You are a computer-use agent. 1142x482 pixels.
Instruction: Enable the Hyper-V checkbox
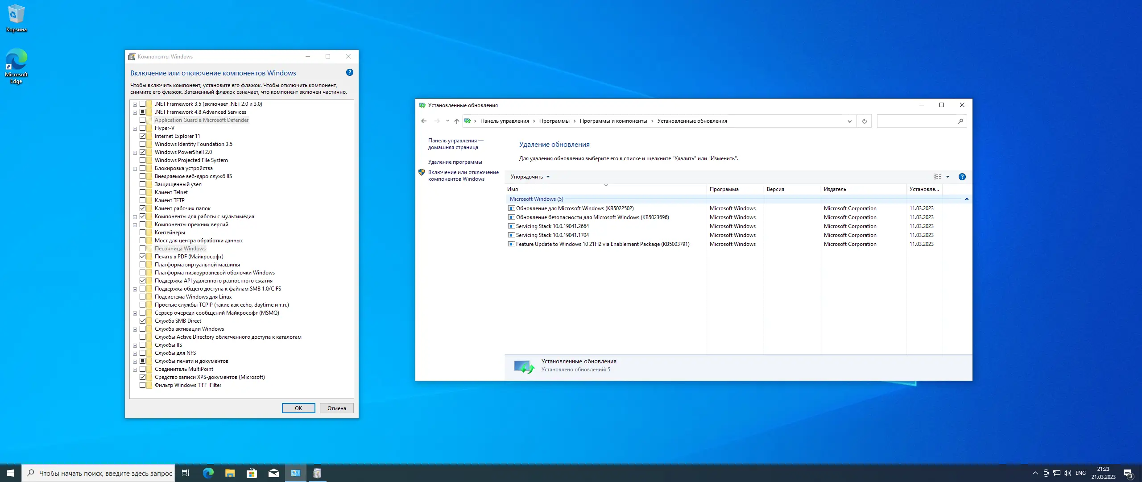coord(142,128)
